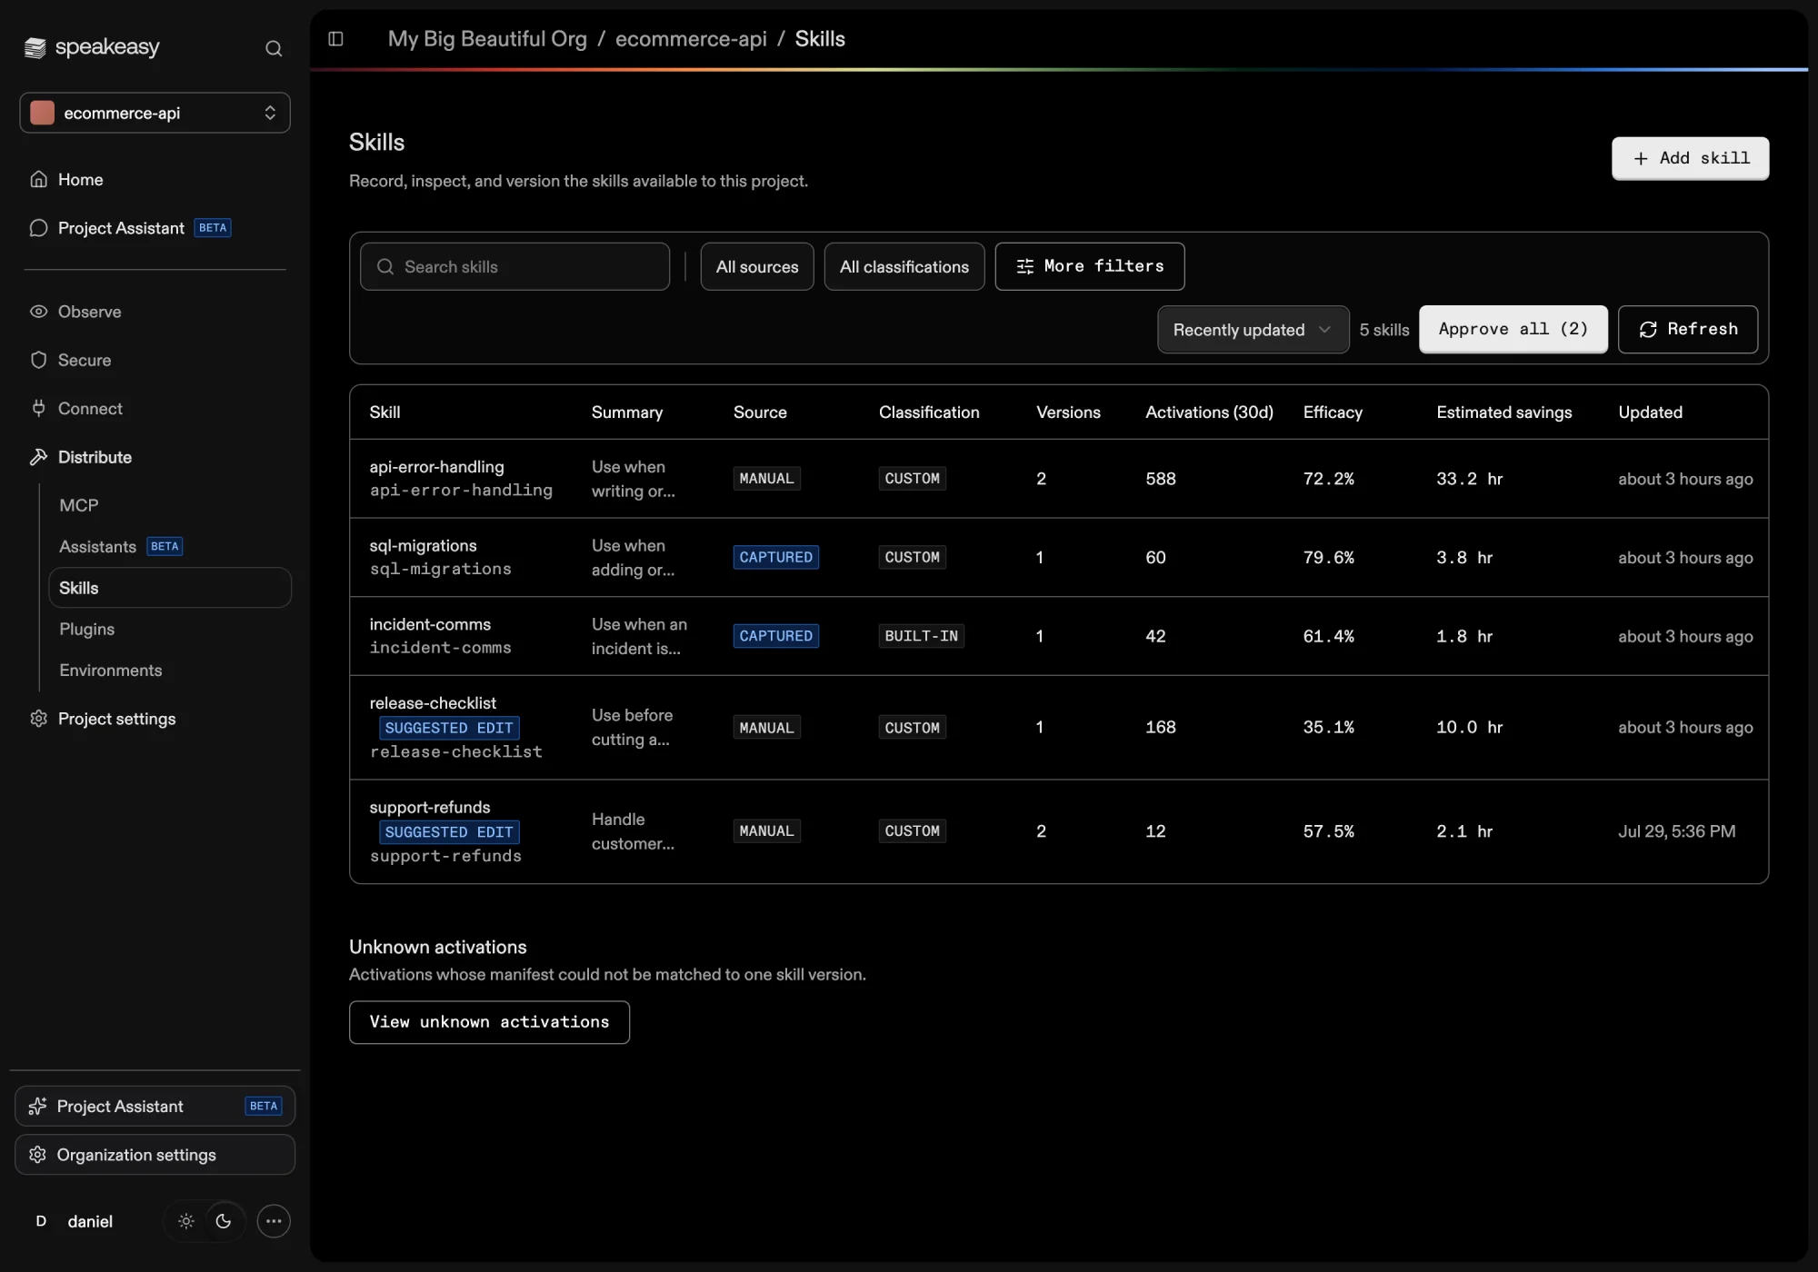Click the Home house icon
This screenshot has width=1818, height=1272.
point(38,179)
